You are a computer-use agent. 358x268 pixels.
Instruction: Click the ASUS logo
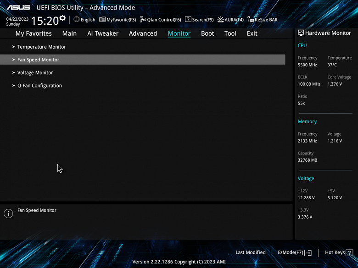18,7
